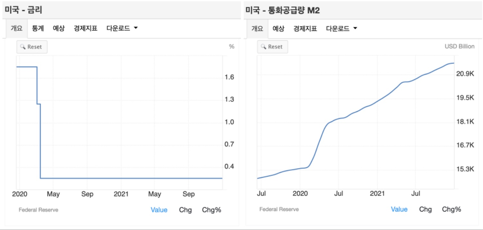Viewport: 483px width, 230px height.
Task: Select Value mode under interest rate chart
Action: tap(159, 210)
